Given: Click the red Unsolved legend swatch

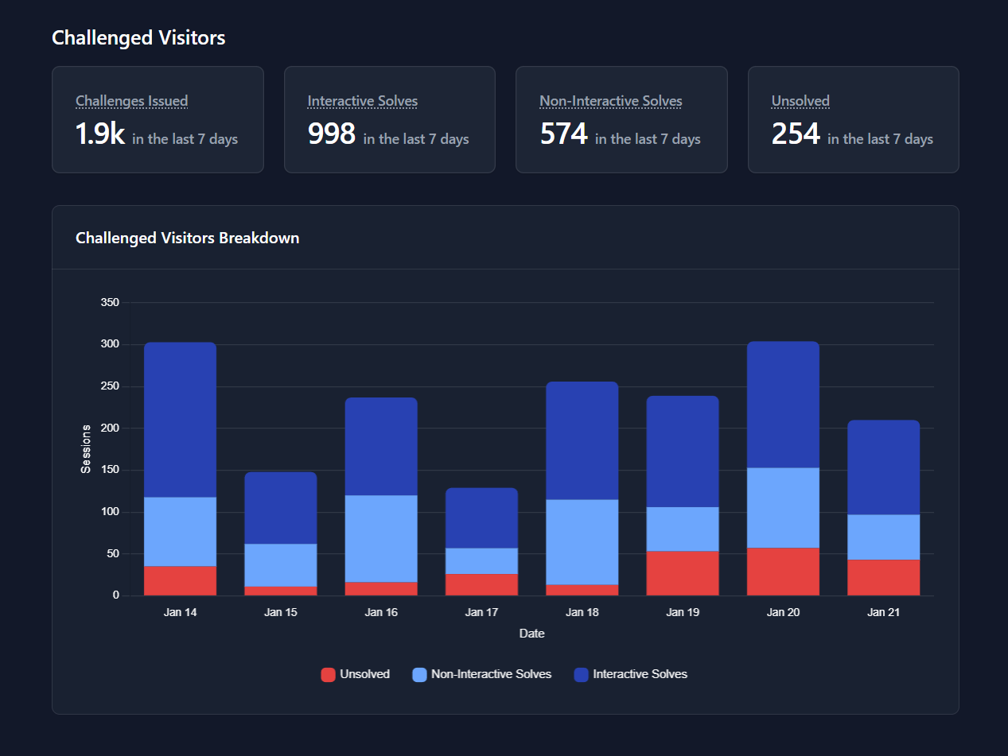Looking at the screenshot, I should point(328,675).
